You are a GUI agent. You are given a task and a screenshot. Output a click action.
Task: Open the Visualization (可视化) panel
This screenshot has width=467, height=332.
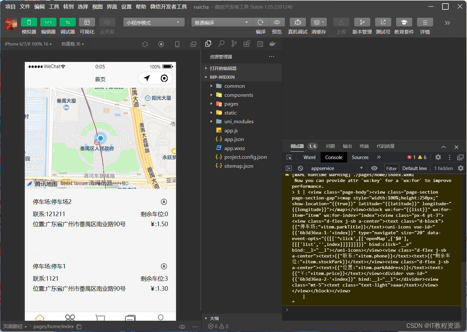(x=87, y=22)
